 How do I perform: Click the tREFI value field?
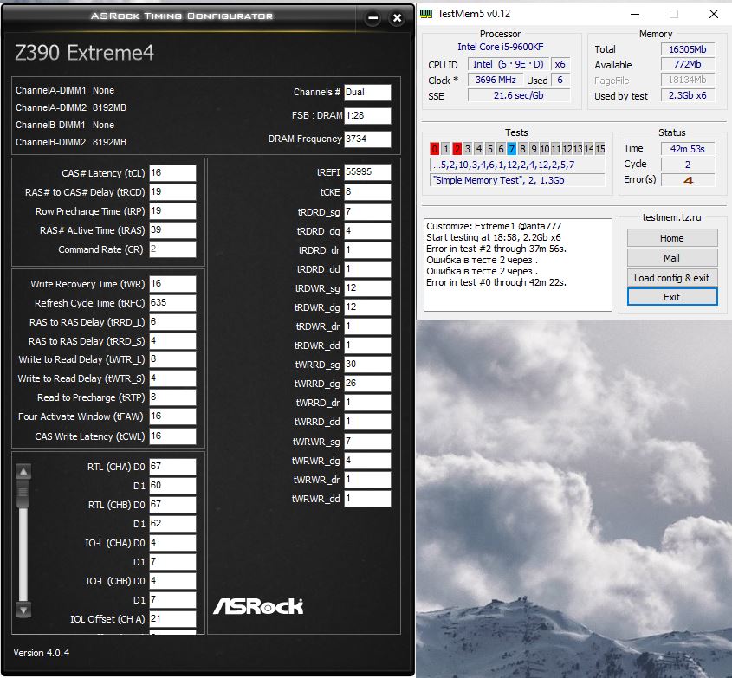[367, 172]
